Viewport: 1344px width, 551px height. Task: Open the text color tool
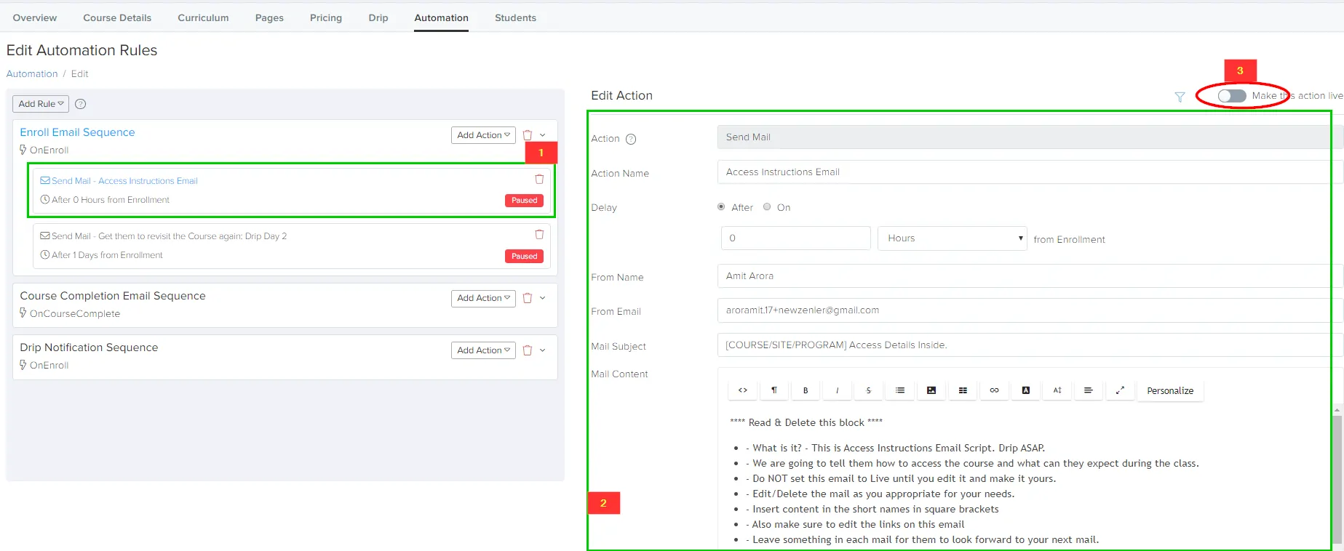tap(1026, 390)
